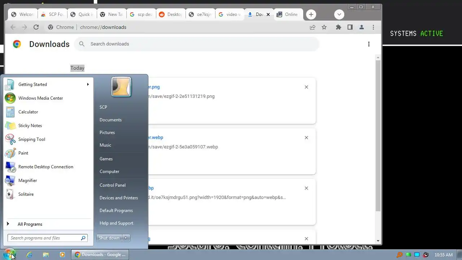Switch to the video Google tab
The image size is (462, 260).
230,14
